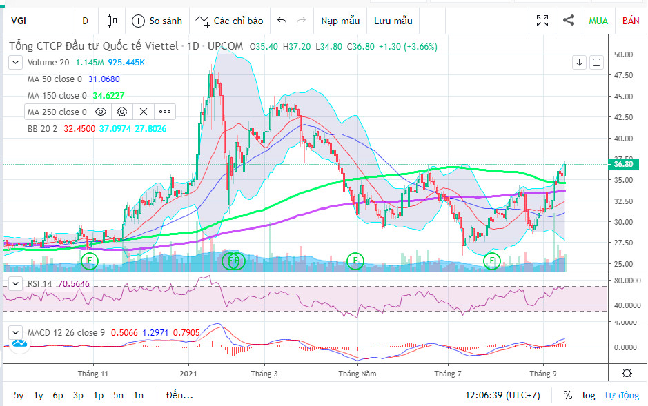The width and height of the screenshot is (648, 406).
Task: Remove the MA 250 indicator with X
Action: (x=144, y=112)
